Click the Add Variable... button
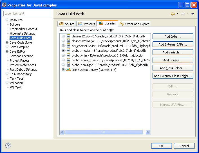This screenshot has height=153, width=199. [x=173, y=52]
